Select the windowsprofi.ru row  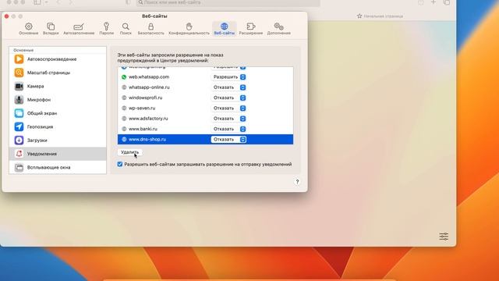point(205,98)
